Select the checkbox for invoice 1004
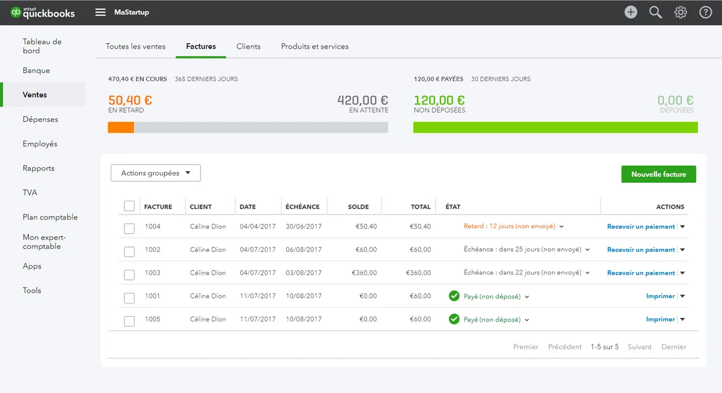This screenshot has width=722, height=393. pyautogui.click(x=129, y=228)
